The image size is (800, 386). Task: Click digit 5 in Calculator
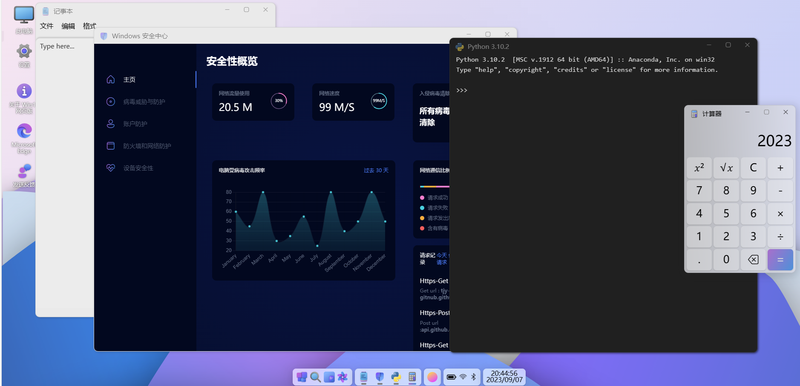(726, 213)
